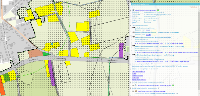Open the 'bijlage bij toelichting' link
Viewport: 200px width, 96px height.
click(x=139, y=80)
